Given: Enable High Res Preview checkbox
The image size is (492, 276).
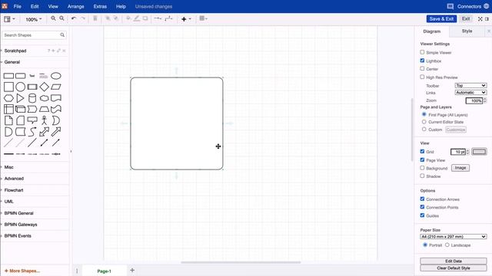Looking at the screenshot, I should click(422, 77).
